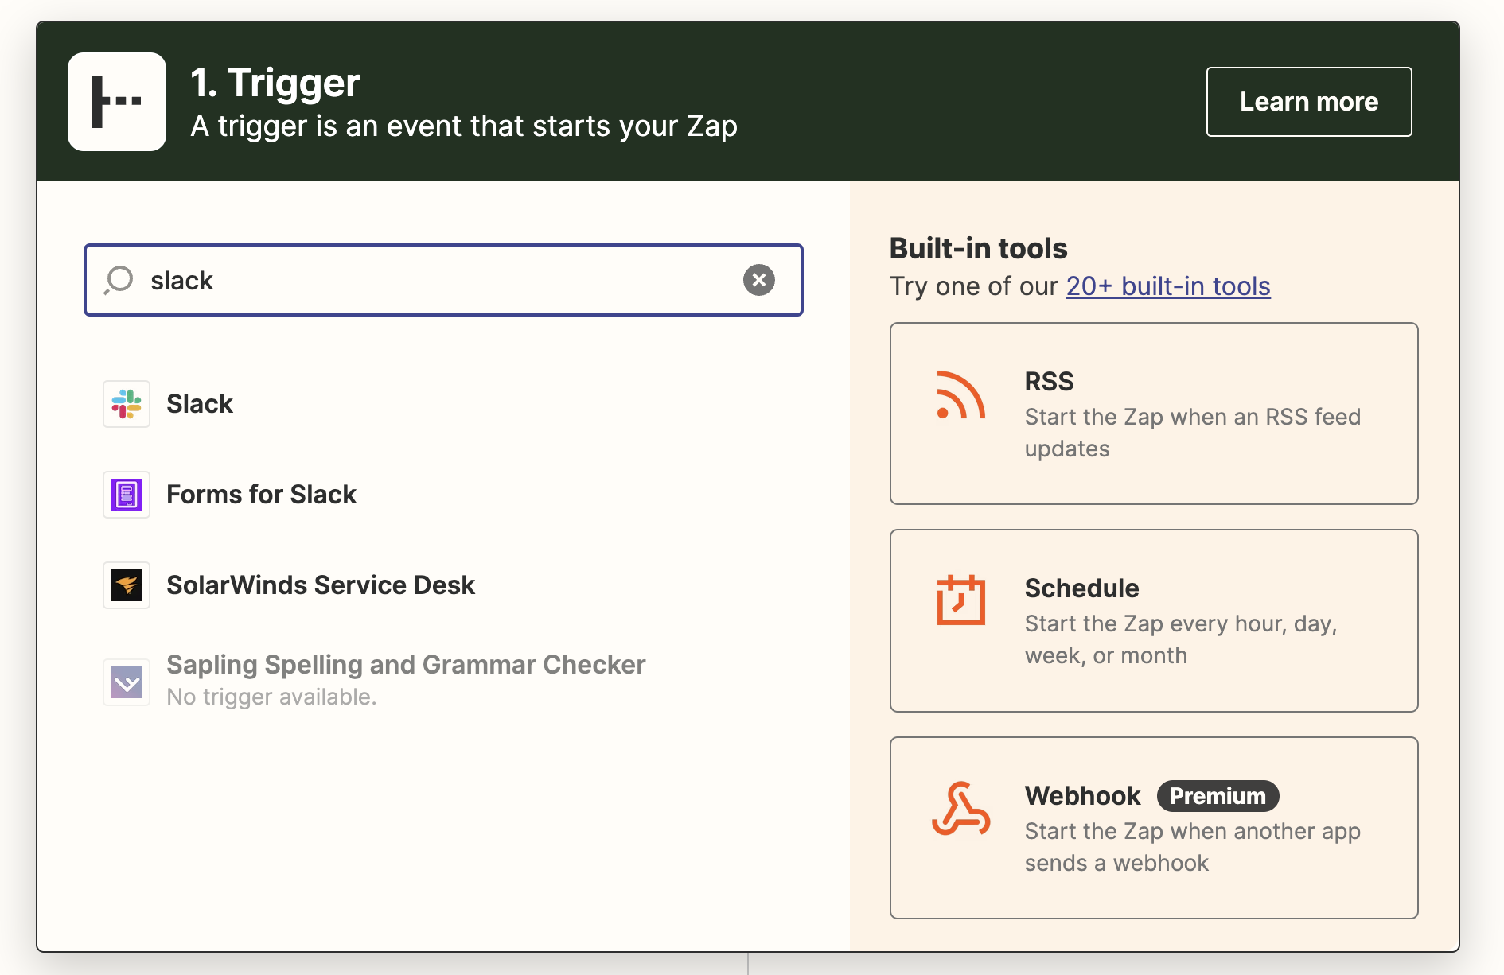This screenshot has width=1504, height=975.
Task: Click the trigger description subtitle text
Action: pyautogui.click(x=464, y=126)
